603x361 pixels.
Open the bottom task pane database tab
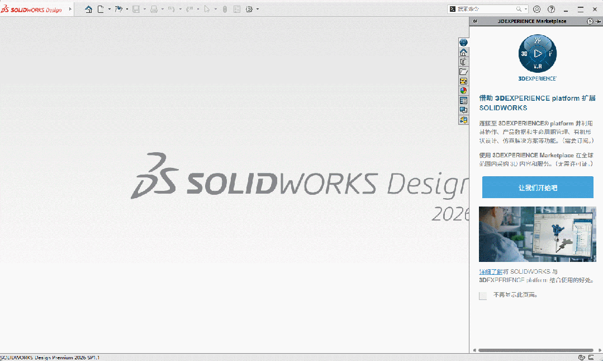(463, 120)
